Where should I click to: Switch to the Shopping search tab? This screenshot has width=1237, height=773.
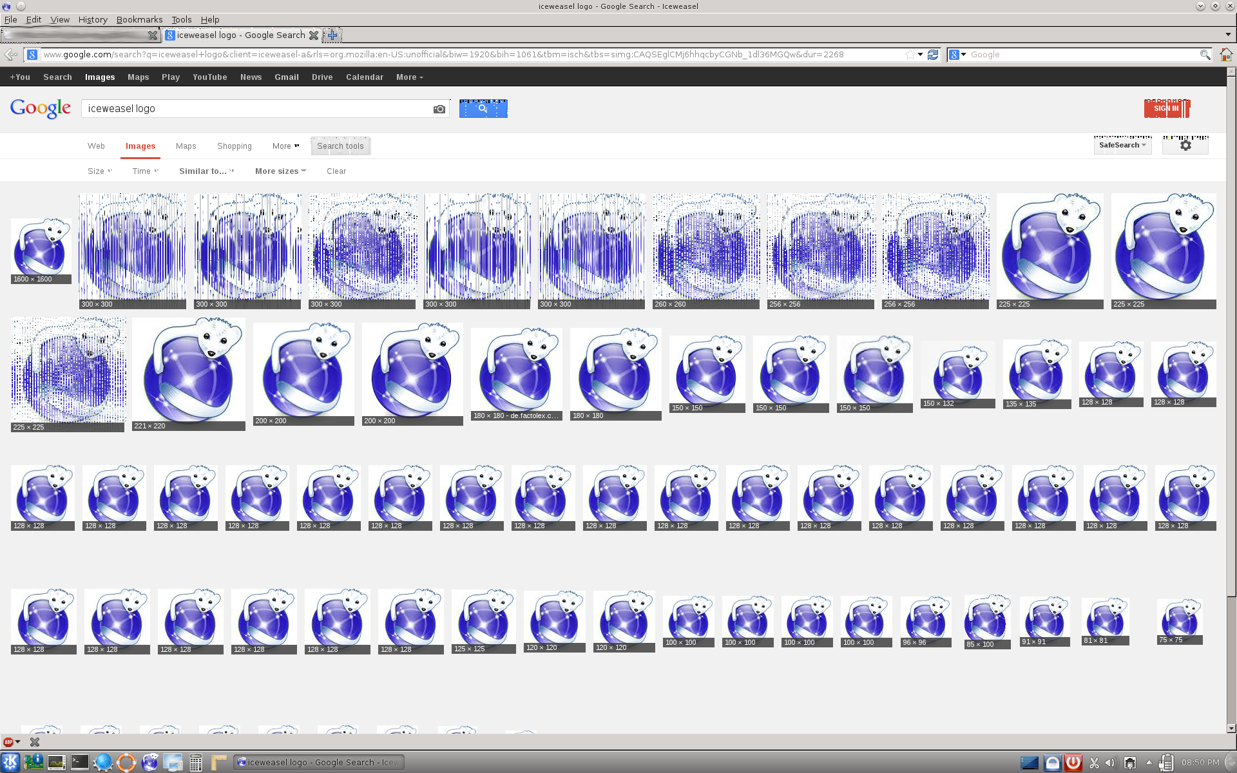[x=234, y=146]
